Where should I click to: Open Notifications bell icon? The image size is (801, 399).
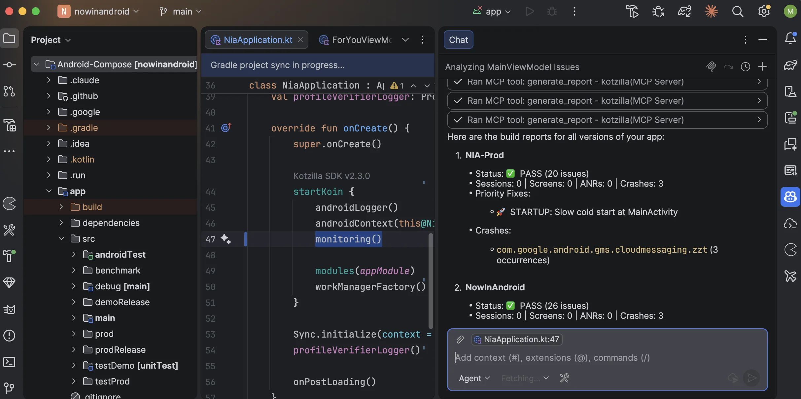[790, 39]
